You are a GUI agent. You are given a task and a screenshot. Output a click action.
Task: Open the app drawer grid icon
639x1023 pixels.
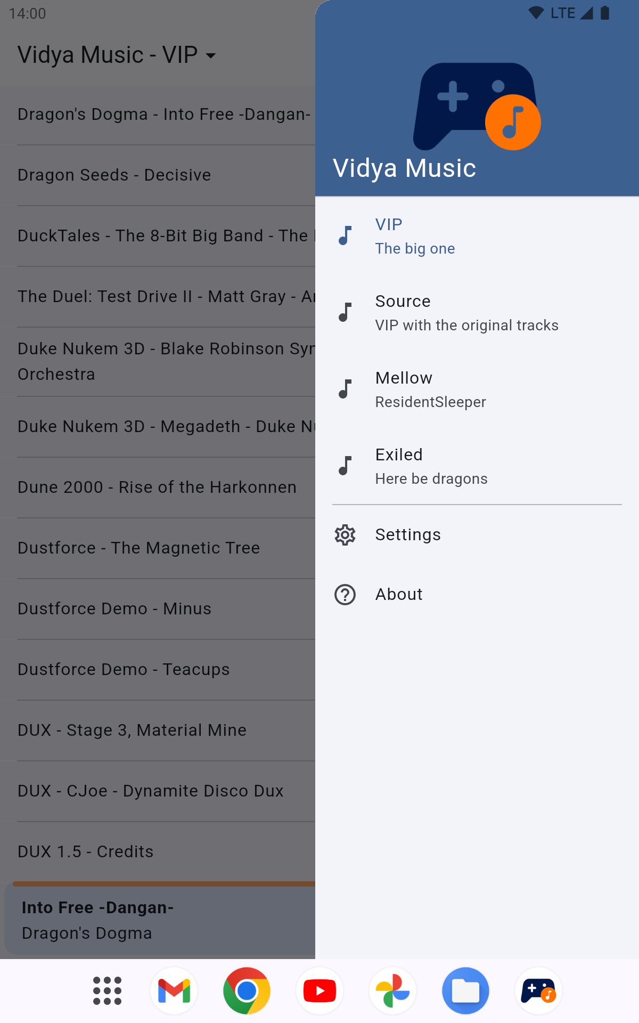coord(107,991)
